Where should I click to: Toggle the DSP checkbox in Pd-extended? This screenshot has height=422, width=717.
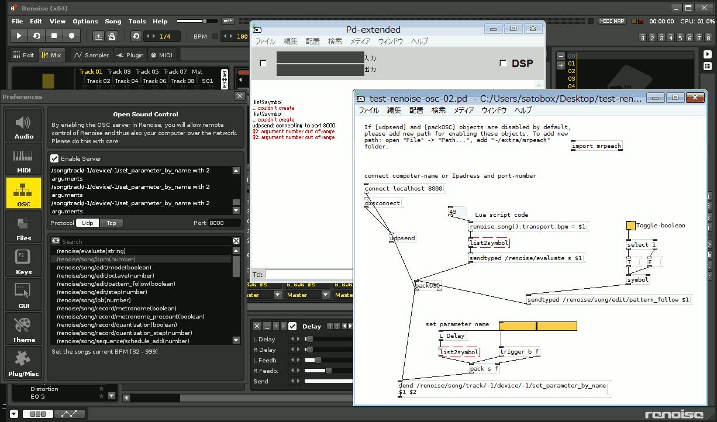pos(503,63)
